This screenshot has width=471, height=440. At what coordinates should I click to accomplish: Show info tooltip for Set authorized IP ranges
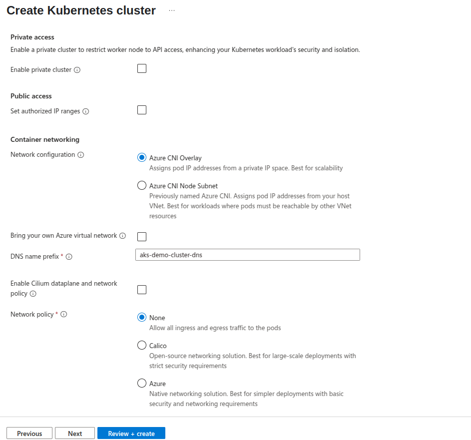pyautogui.click(x=85, y=111)
